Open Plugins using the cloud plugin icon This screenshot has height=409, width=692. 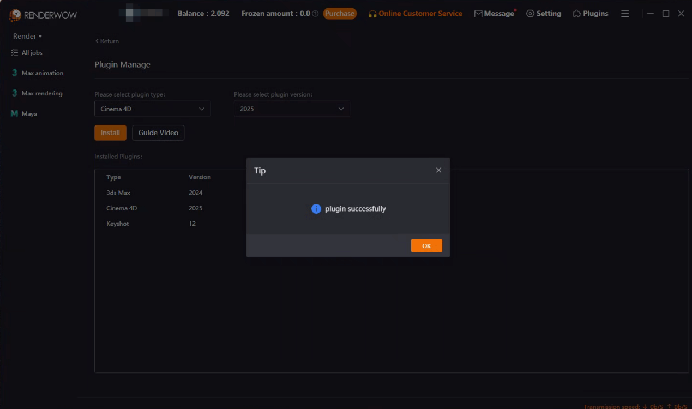[x=577, y=13]
